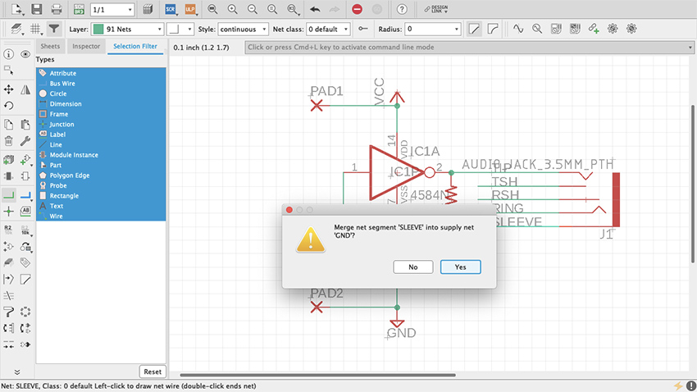This screenshot has width=697, height=392.
Task: Expand command line history dropdown
Action: click(690, 47)
